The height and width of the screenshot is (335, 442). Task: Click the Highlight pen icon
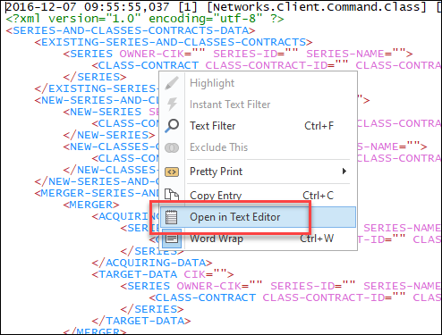tap(172, 83)
